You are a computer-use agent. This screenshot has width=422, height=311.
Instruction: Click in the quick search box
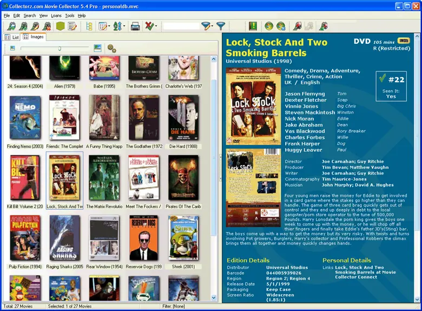coord(181,26)
